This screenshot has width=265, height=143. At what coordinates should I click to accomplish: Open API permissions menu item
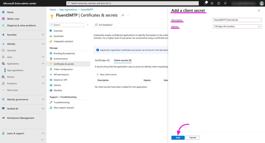pyautogui.click(x=61, y=75)
